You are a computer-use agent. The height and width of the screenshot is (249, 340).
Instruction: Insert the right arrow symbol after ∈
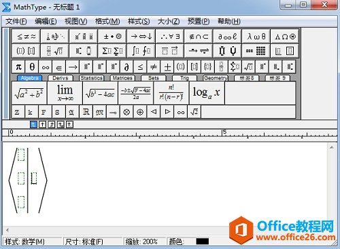tap(73, 66)
